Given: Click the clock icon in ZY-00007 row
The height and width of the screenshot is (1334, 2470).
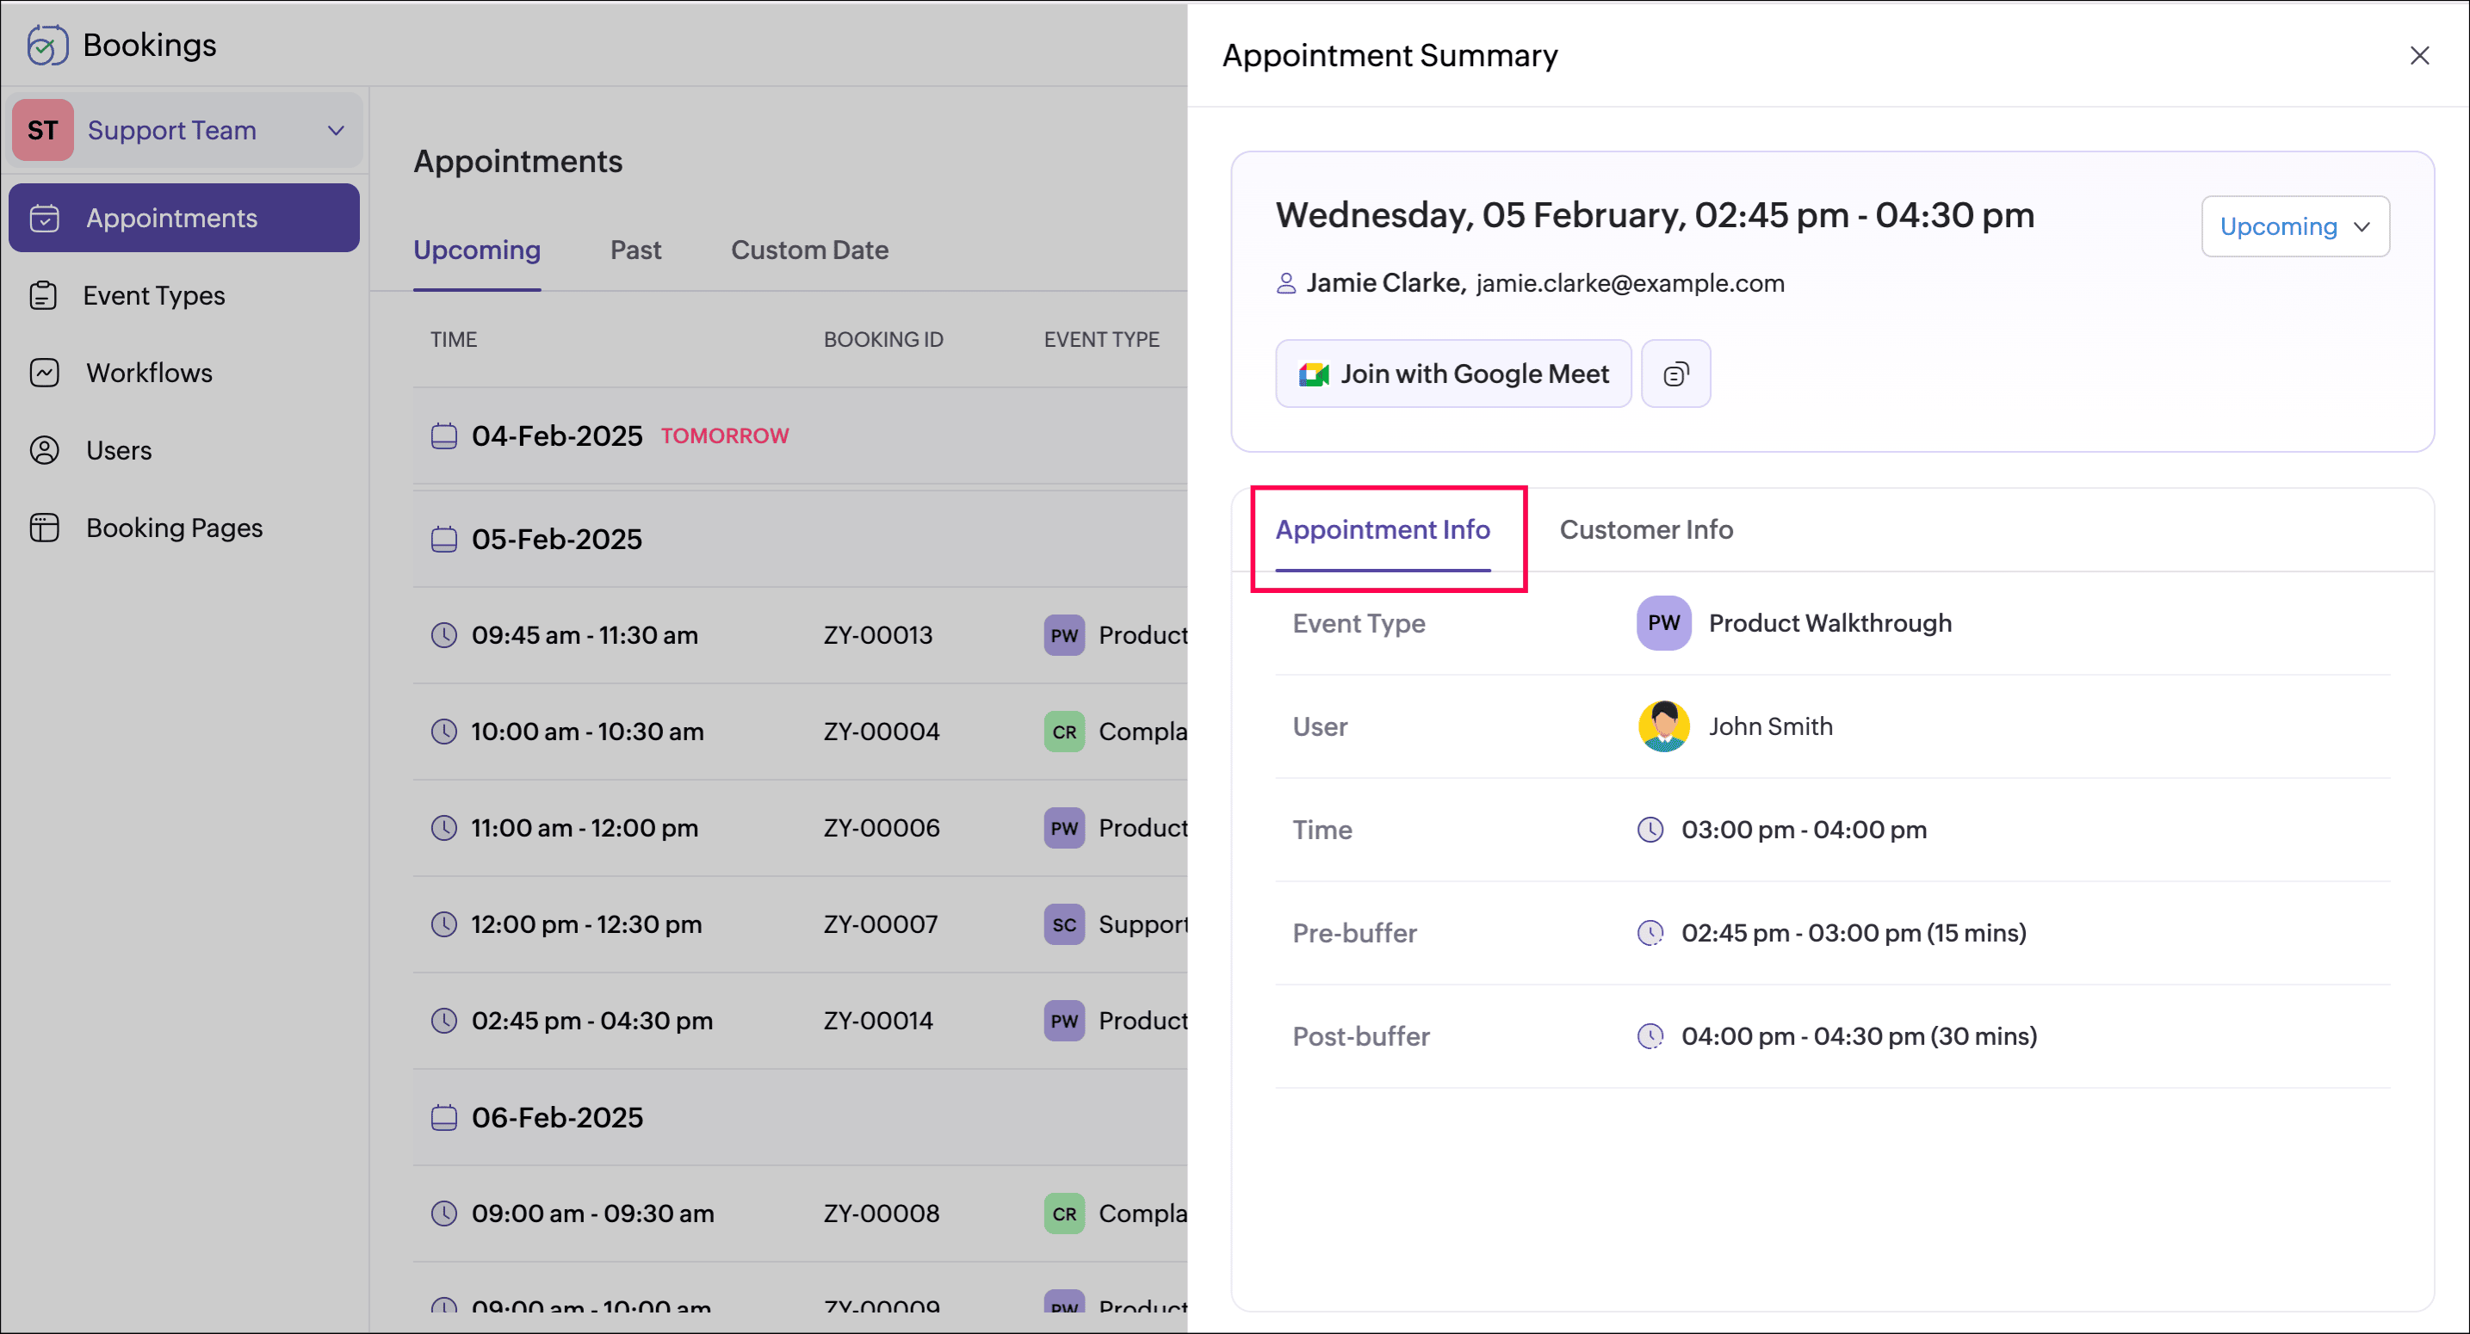Looking at the screenshot, I should coord(444,925).
